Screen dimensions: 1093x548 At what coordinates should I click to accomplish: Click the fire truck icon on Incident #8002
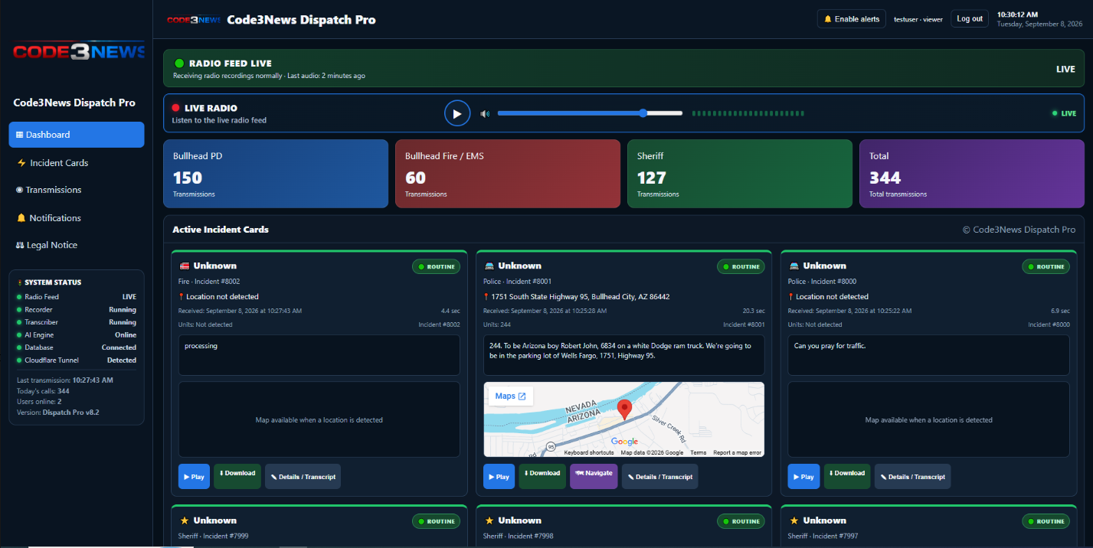pyautogui.click(x=184, y=266)
